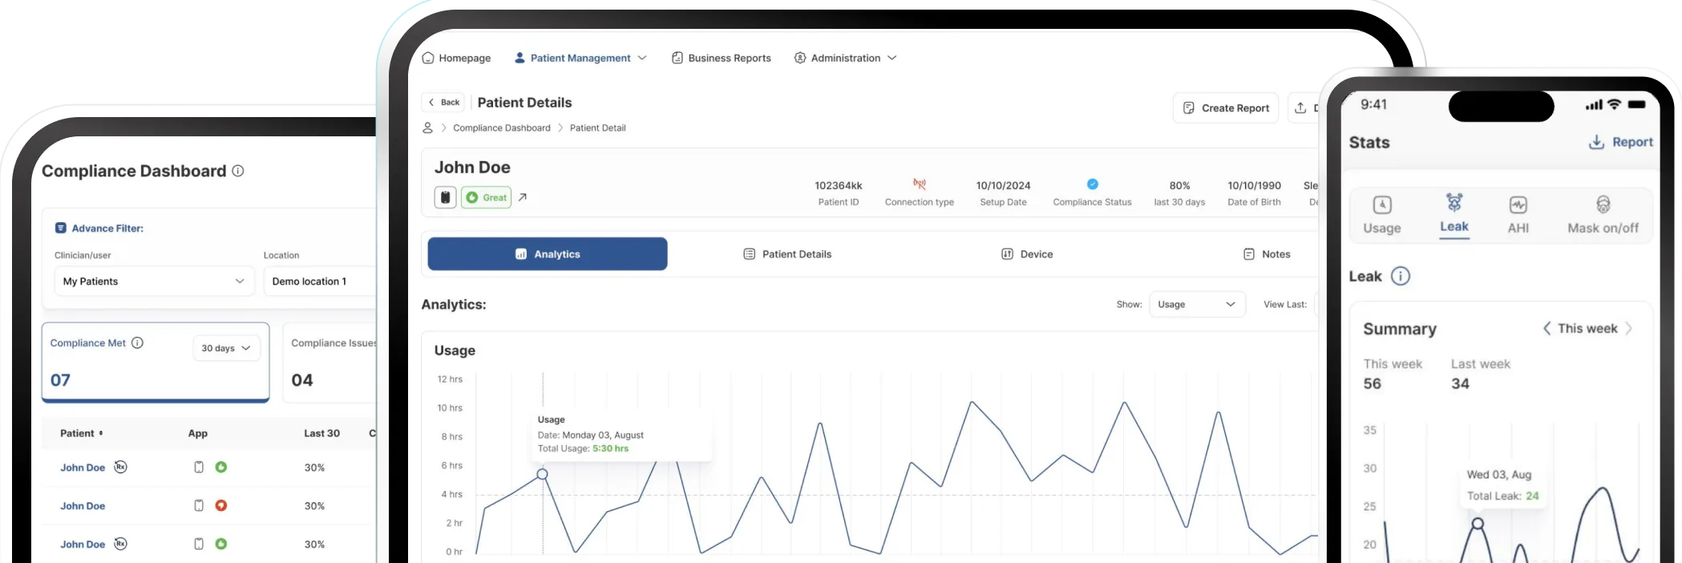Screen dimensions: 1682x563
Task: Click the usage chart data point marker
Action: pos(542,474)
